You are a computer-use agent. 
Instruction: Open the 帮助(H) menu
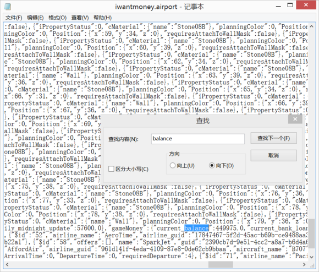102,18
